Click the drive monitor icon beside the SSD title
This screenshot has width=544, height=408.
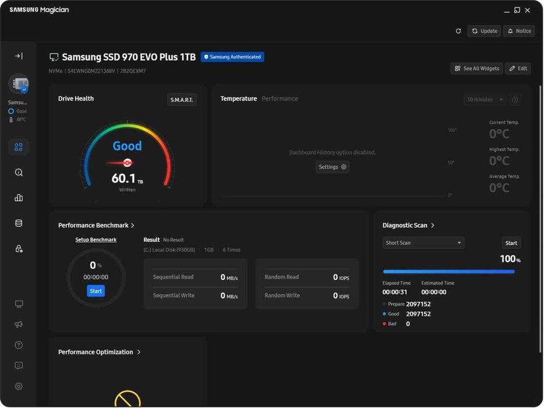[54, 57]
